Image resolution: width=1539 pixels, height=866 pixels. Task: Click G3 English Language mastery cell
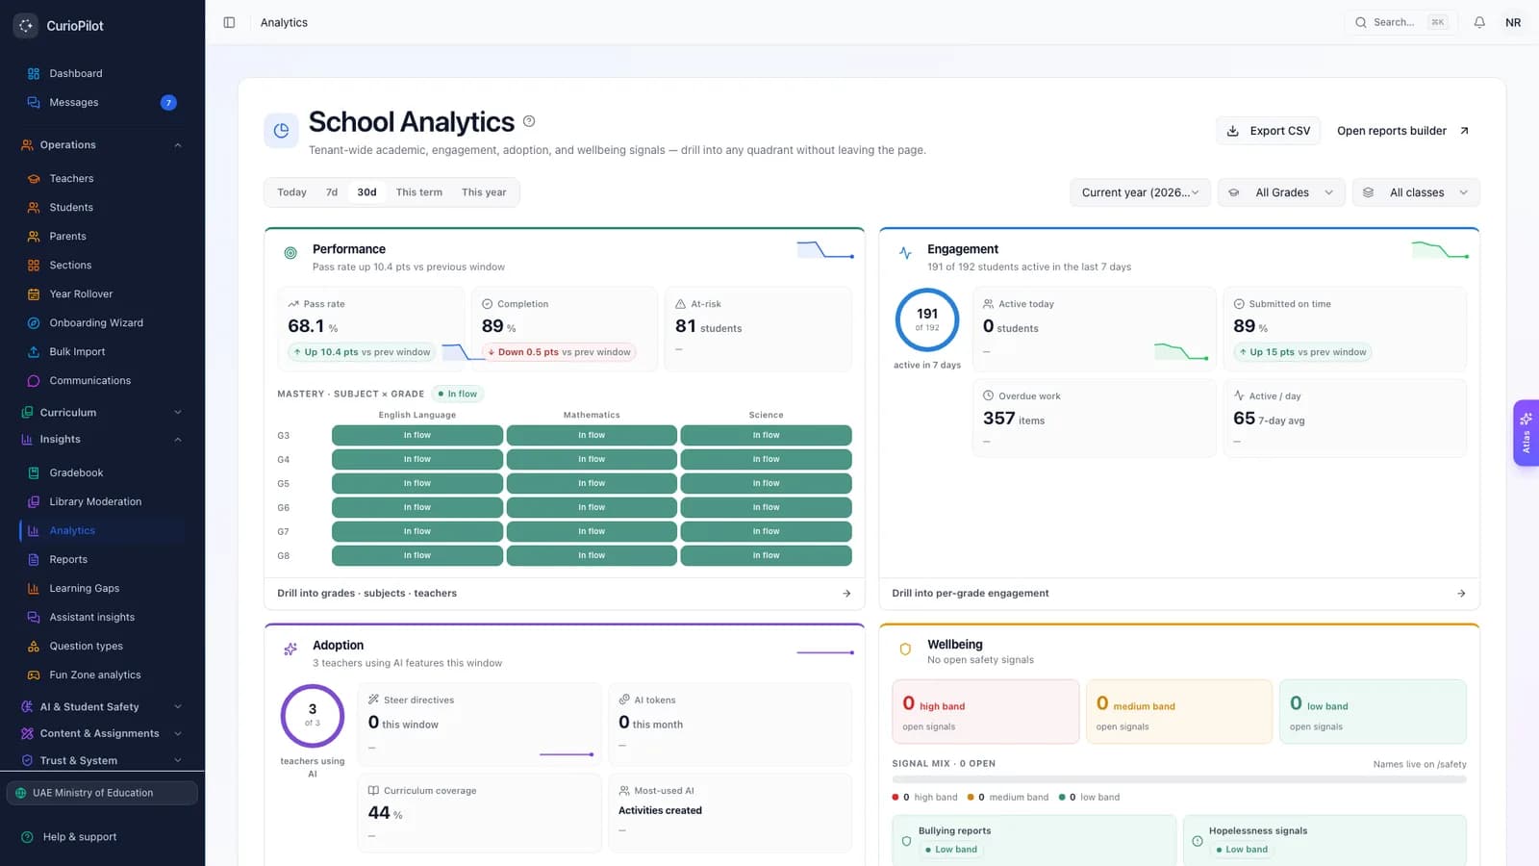(x=417, y=435)
